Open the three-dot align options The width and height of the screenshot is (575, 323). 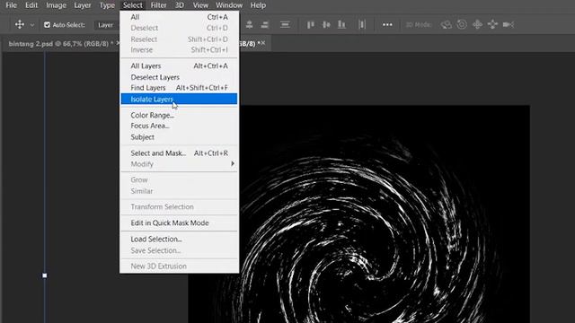(x=387, y=25)
